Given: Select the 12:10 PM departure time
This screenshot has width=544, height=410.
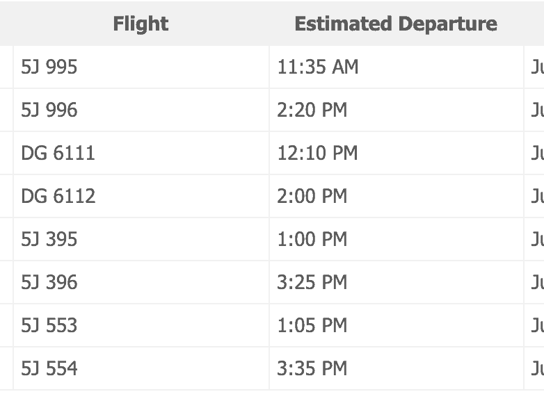Looking at the screenshot, I should click(x=317, y=154).
